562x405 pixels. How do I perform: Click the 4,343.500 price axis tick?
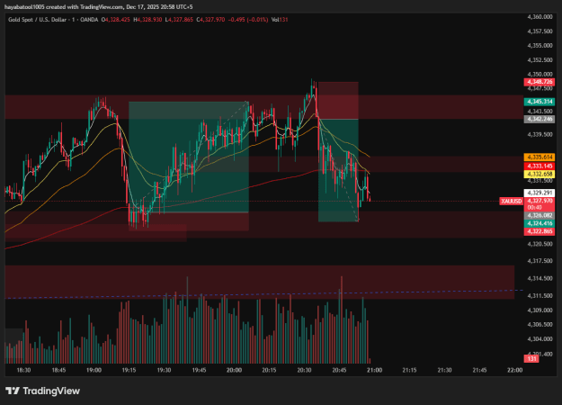(x=540, y=112)
